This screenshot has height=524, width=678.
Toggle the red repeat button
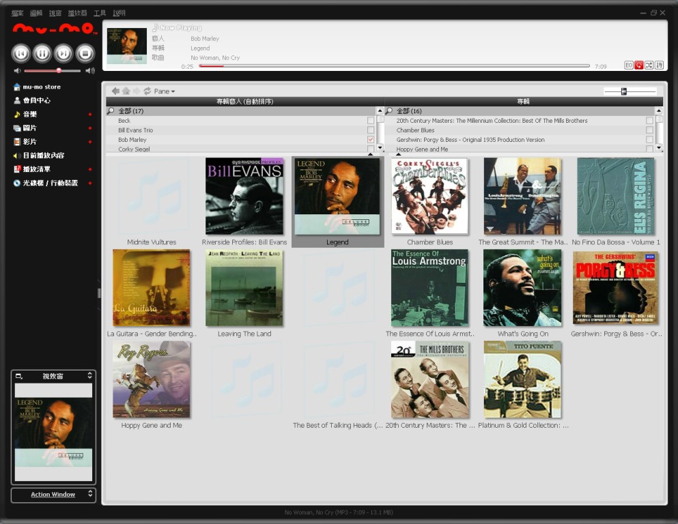[638, 65]
